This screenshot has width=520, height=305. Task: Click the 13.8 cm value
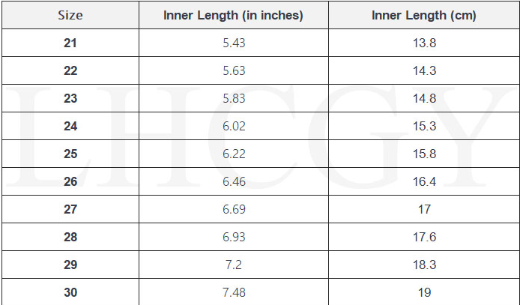click(424, 43)
